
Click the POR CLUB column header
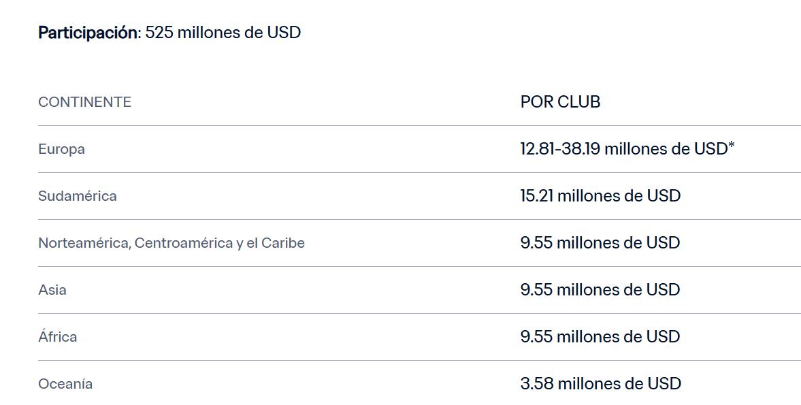tap(560, 102)
